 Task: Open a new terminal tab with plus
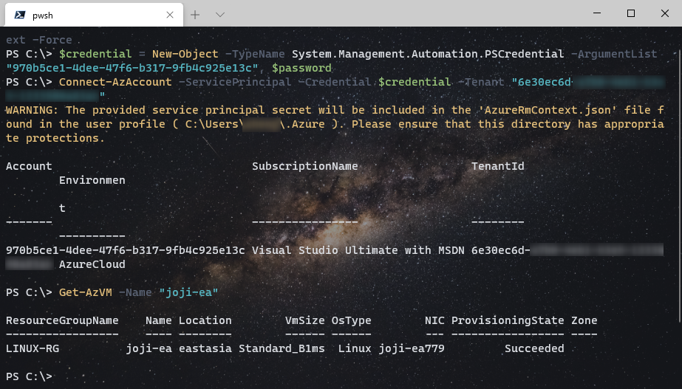[x=195, y=14]
